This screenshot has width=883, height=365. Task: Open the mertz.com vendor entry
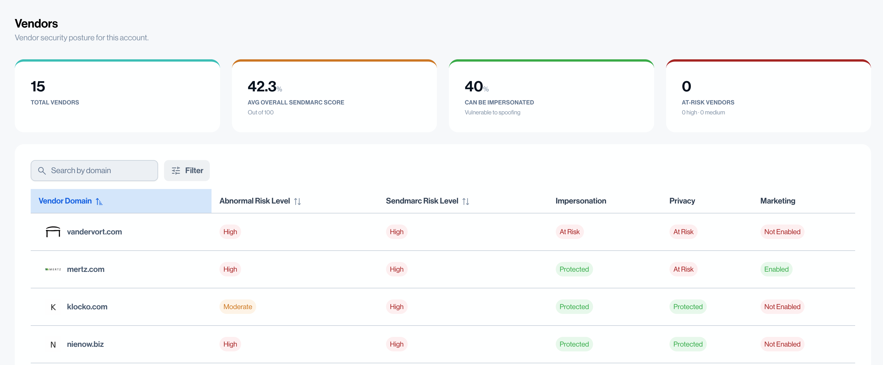coord(86,269)
